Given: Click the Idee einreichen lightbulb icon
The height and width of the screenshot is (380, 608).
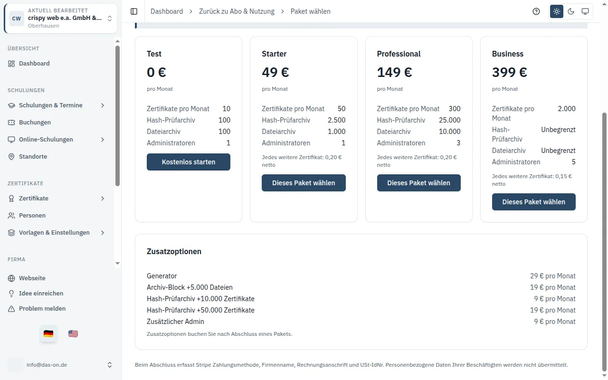Looking at the screenshot, I should [x=11, y=294].
